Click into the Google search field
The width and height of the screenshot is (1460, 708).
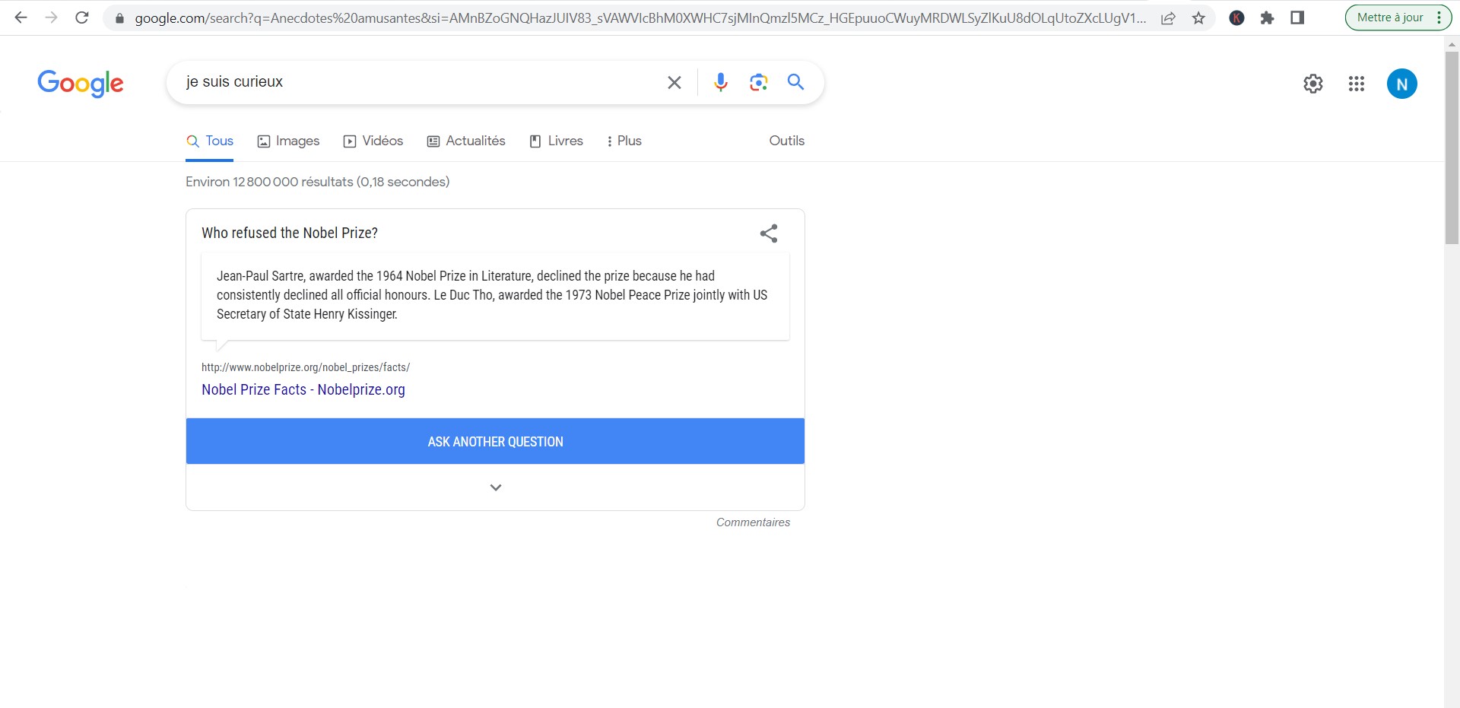pos(418,82)
